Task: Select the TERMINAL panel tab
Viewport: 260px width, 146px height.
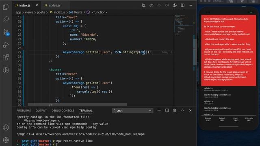Action: tap(86, 111)
